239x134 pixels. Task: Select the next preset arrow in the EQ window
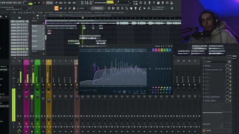(164, 46)
